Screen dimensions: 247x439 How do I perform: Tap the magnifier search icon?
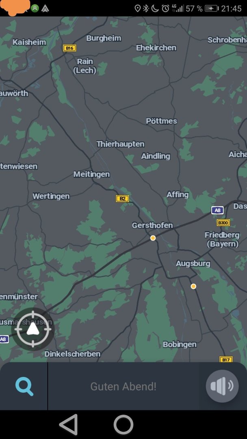point(24,387)
